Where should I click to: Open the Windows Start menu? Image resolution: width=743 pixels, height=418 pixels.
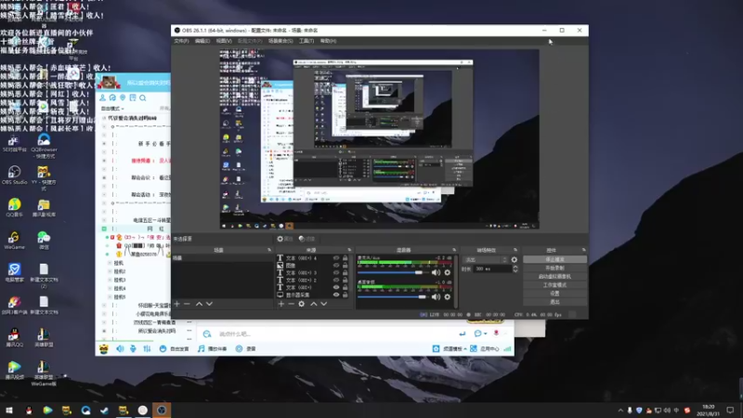click(x=9, y=410)
